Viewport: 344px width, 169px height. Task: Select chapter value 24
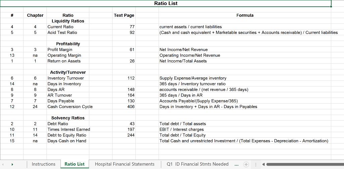point(35,107)
